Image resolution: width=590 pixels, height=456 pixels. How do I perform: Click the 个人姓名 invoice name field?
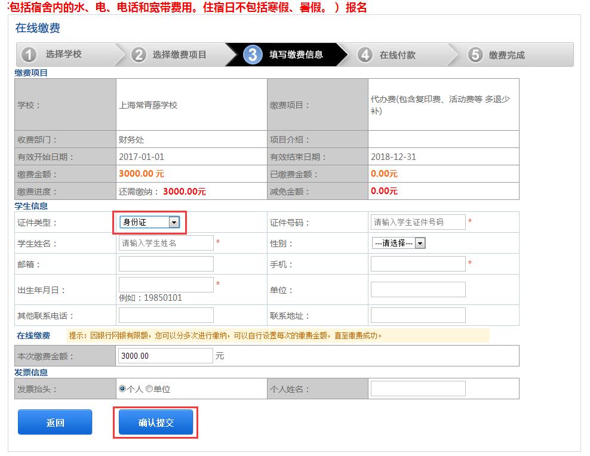[417, 389]
